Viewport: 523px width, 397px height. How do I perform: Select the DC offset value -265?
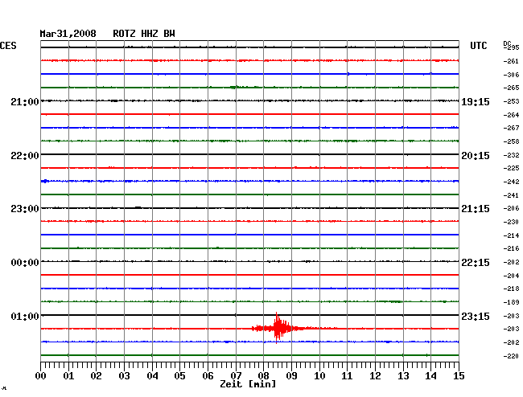[x=511, y=88]
